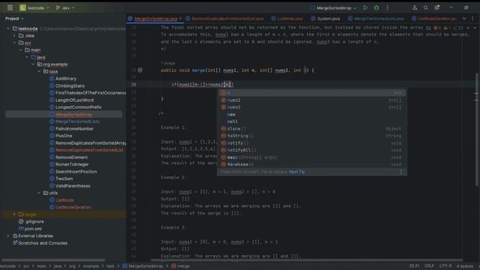Open completion popup options kebab menu
The height and width of the screenshot is (270, 480).
pos(401,172)
